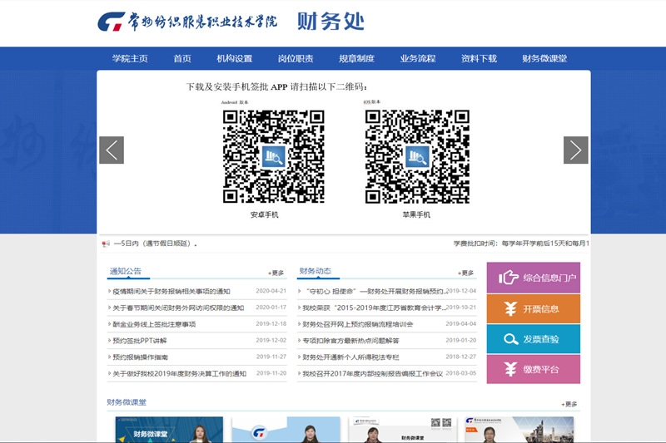Image resolution: width=666 pixels, height=443 pixels.
Task: Click yen icon on 缴费平台 tile
Action: (x=510, y=369)
